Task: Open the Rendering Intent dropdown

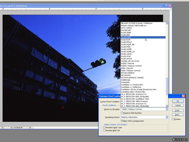Action: [x=144, y=117]
